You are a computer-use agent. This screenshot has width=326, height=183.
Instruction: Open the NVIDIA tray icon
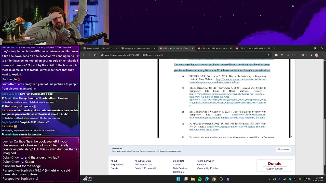(269, 179)
